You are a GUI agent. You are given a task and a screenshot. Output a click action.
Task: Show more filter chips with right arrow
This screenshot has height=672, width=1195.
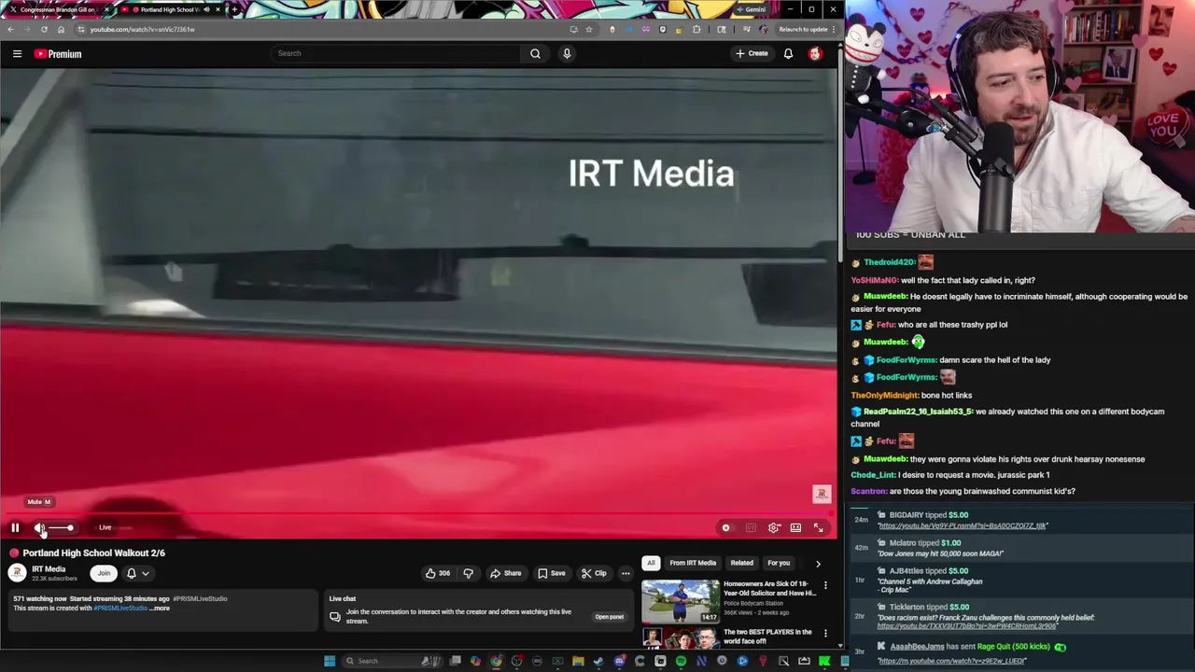[x=818, y=564]
